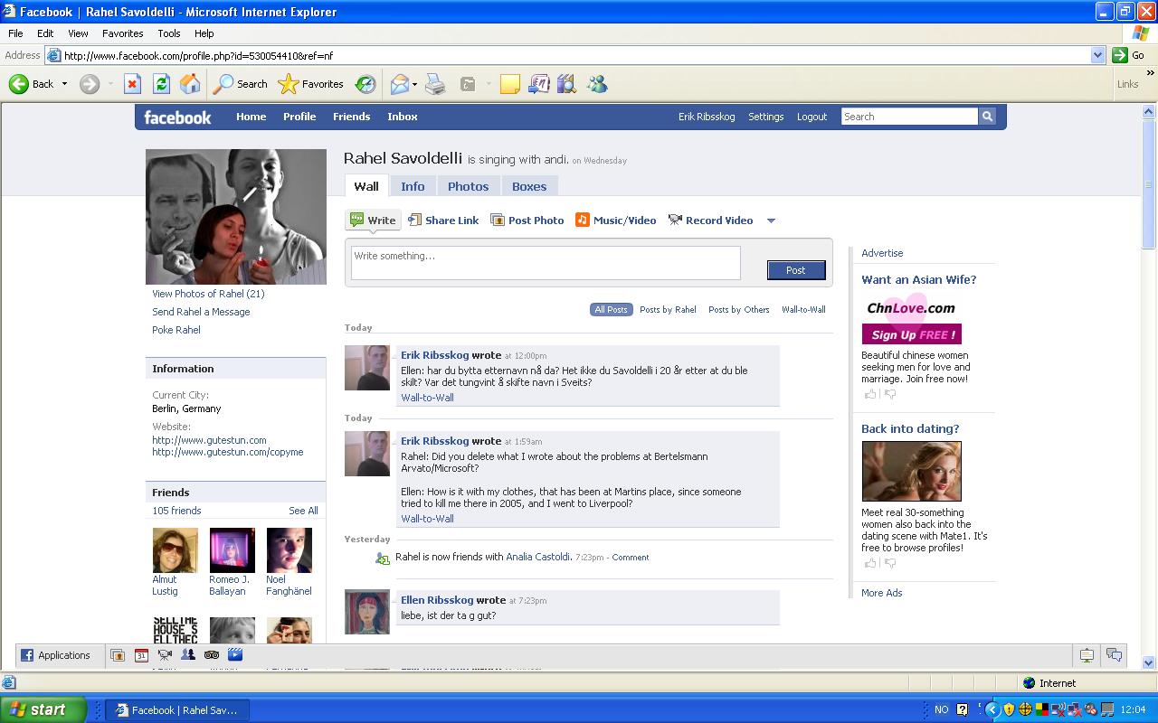Open the Search pane with magnifier icon
The width and height of the screenshot is (1158, 723).
[223, 84]
